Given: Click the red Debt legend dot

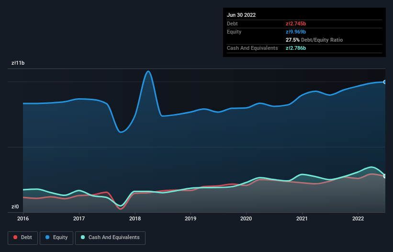Looking at the screenshot, I should [15, 237].
